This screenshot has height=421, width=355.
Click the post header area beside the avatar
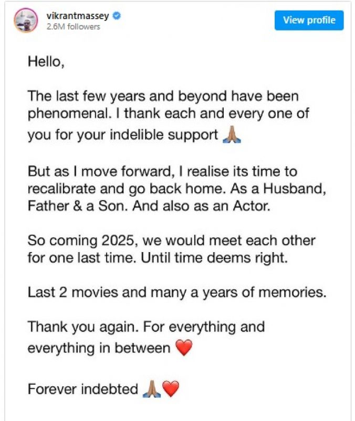point(184,20)
